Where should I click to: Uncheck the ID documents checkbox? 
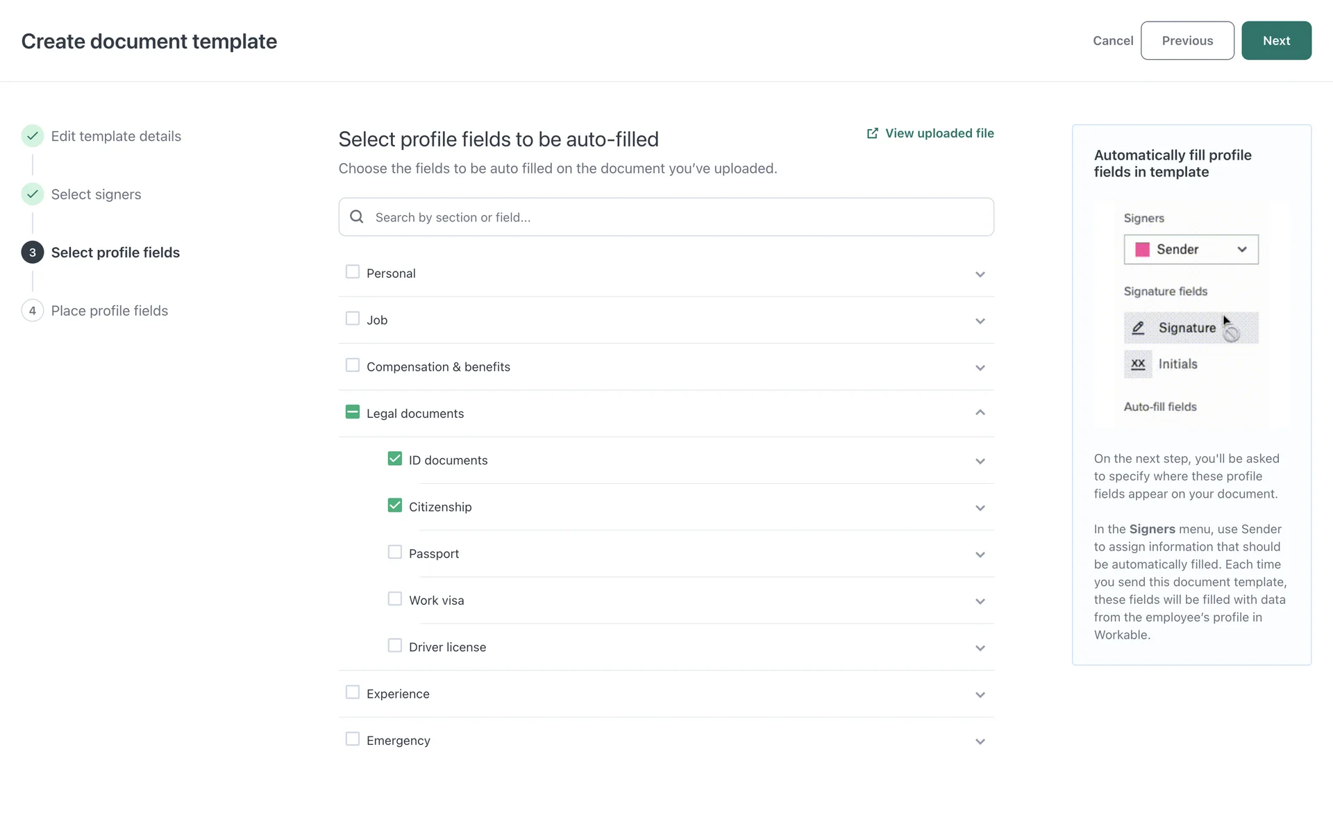pyautogui.click(x=394, y=459)
